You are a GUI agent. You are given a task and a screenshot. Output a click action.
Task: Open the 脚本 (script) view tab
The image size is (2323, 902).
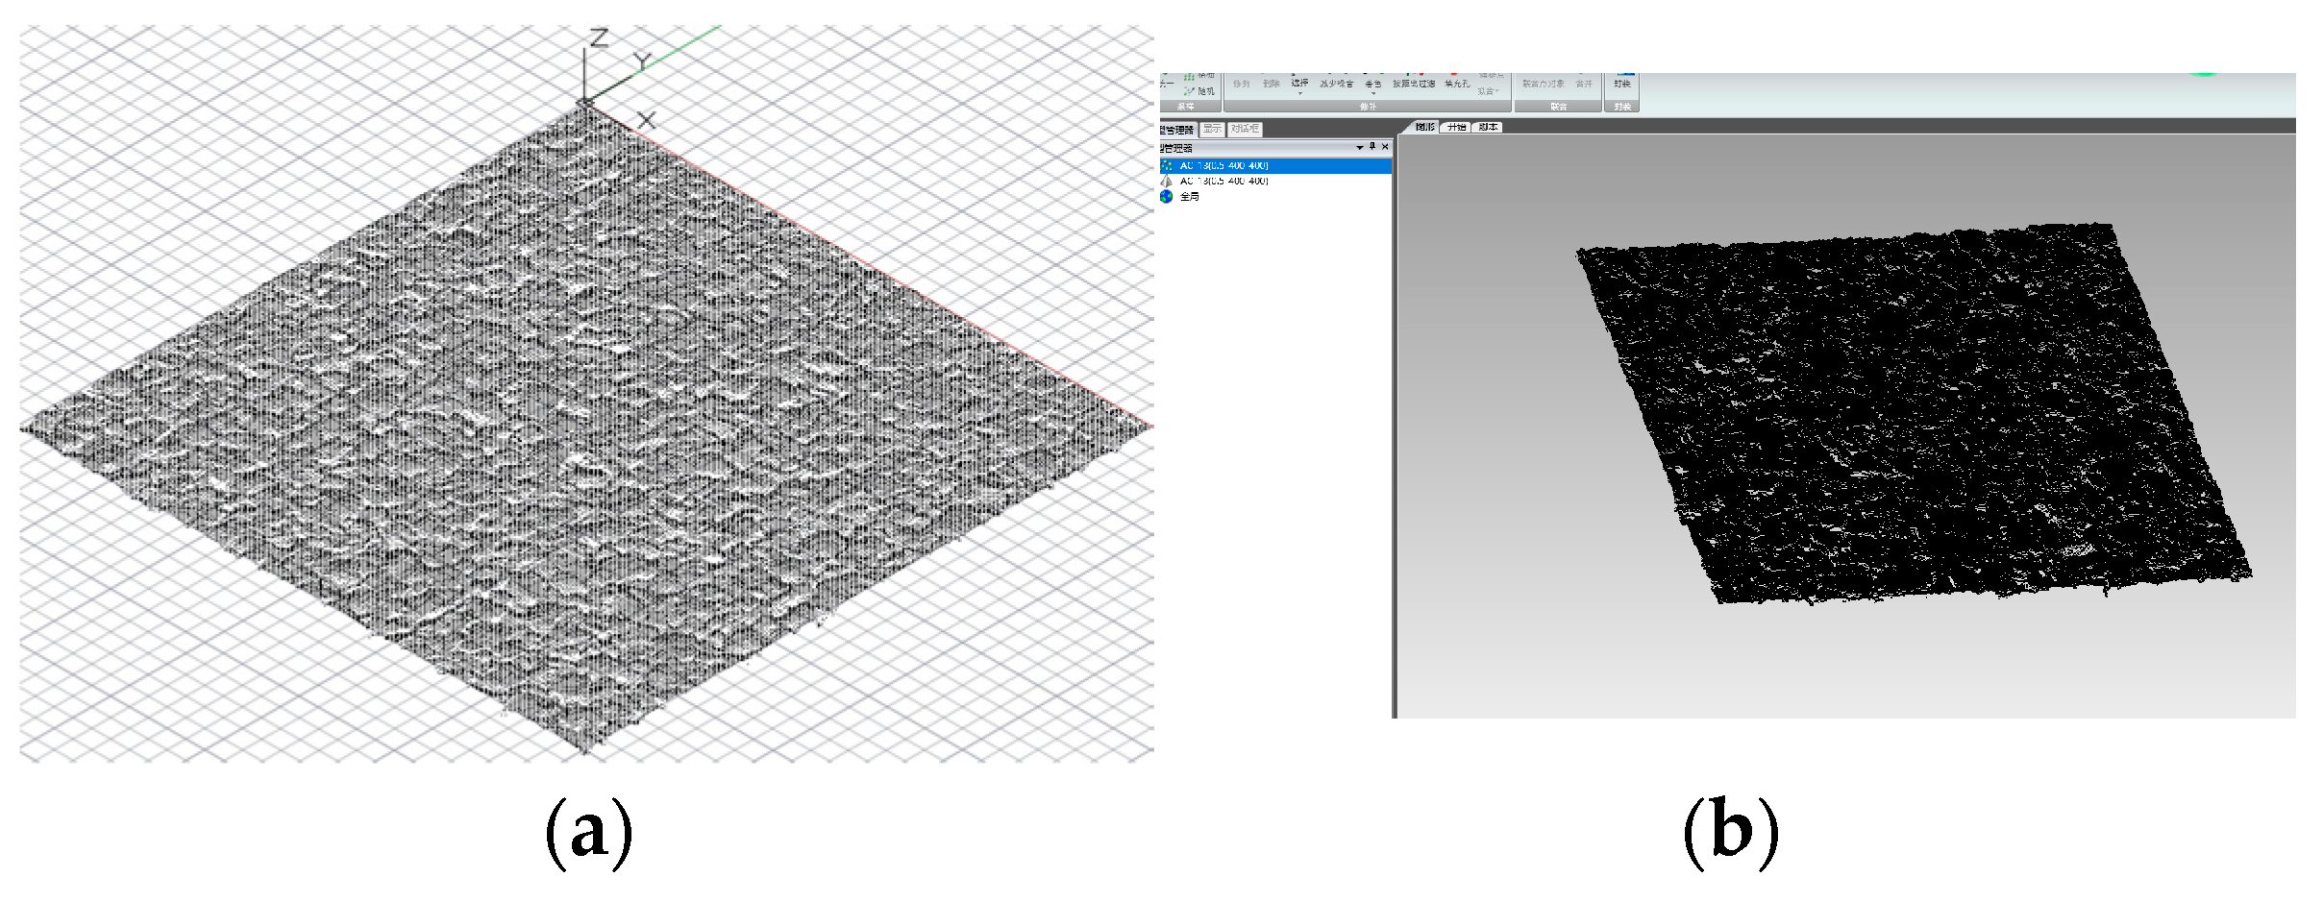pos(1488,127)
